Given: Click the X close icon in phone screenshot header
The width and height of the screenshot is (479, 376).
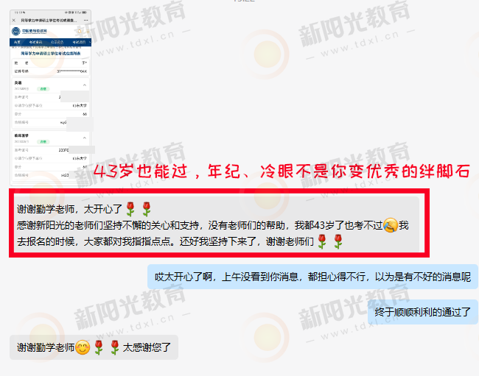Looking at the screenshot, I should pyautogui.click(x=14, y=20).
